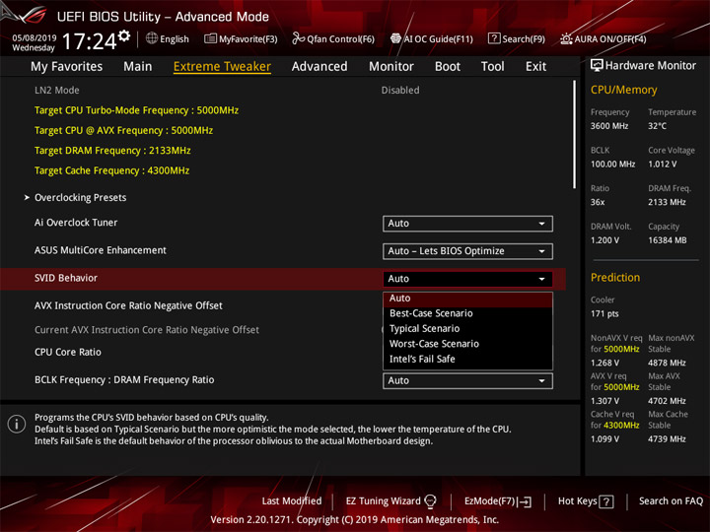The image size is (710, 532).
Task: Click the globe language icon
Action: (x=152, y=38)
